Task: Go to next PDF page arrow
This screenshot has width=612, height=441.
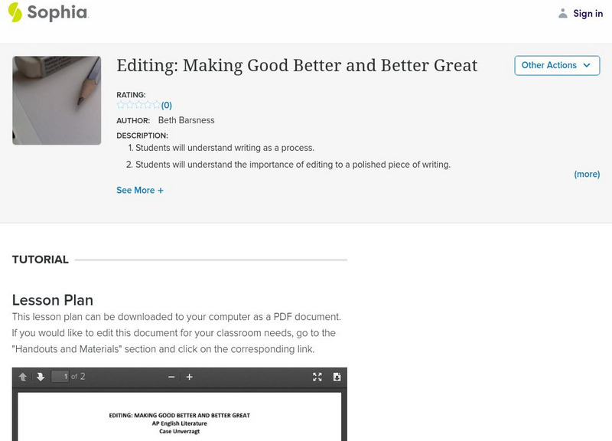Action: (x=41, y=377)
